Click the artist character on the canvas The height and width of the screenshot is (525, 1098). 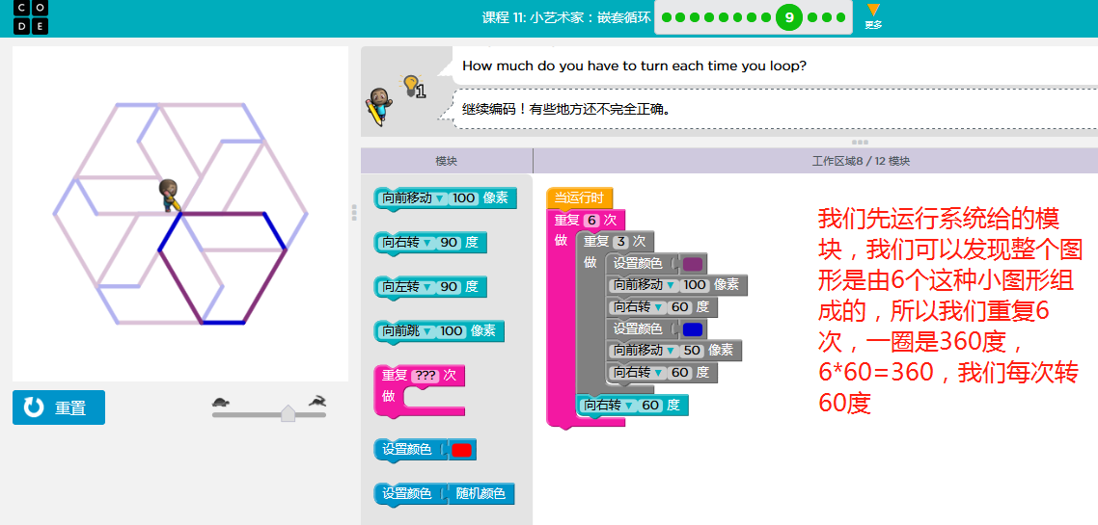(x=171, y=196)
